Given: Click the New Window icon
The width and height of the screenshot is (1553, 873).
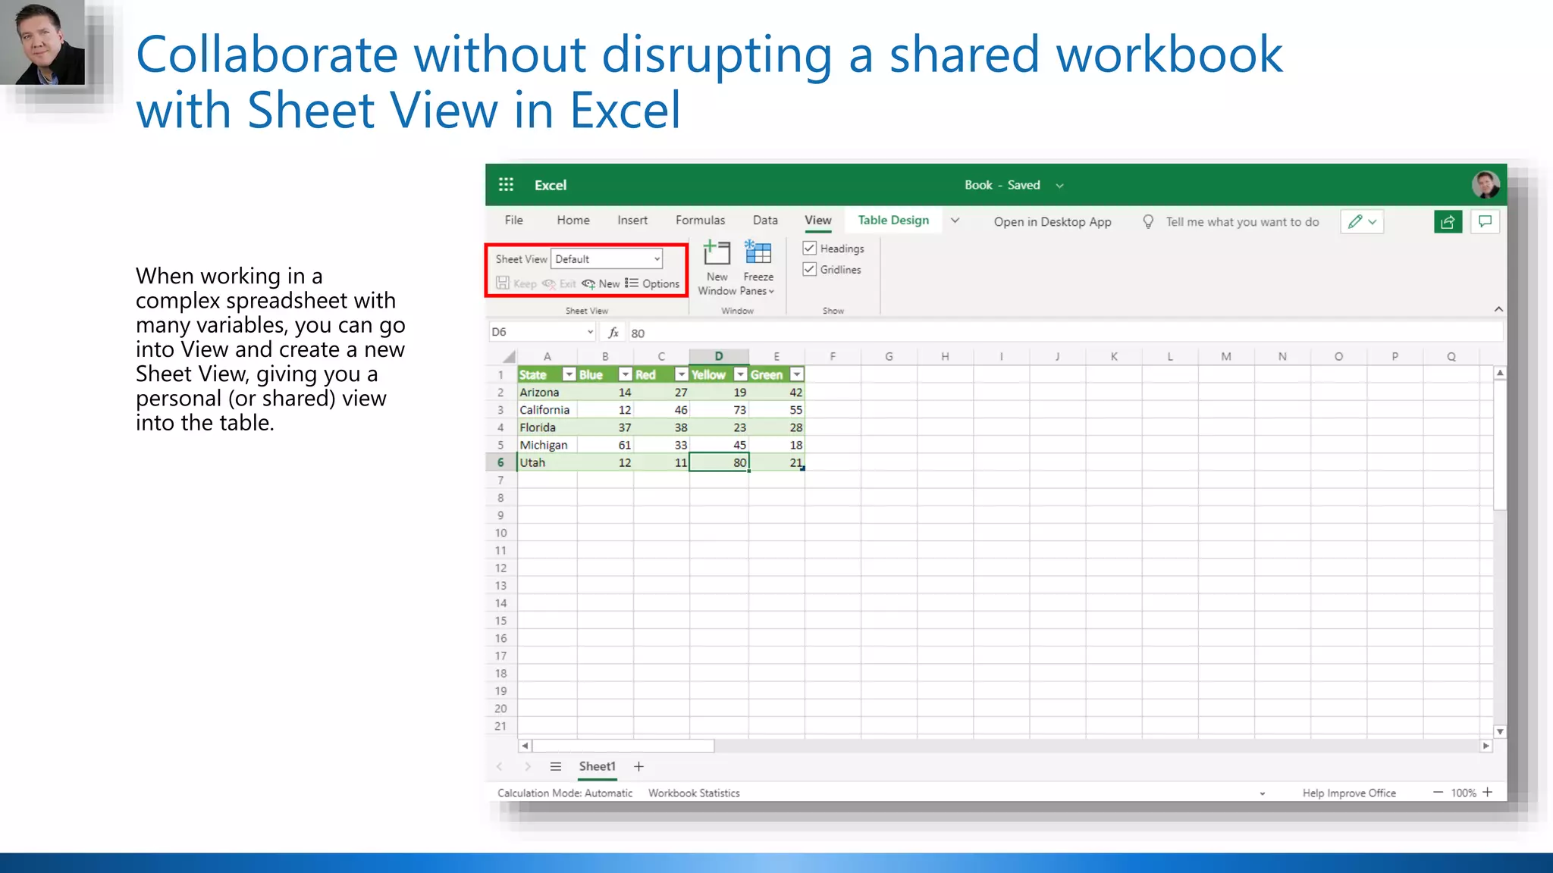Looking at the screenshot, I should coord(717,253).
